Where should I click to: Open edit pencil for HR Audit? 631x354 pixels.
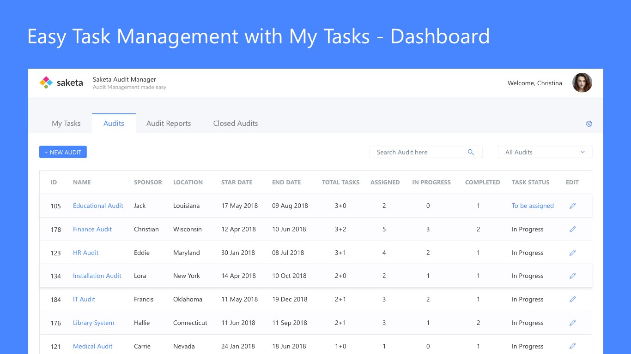[572, 253]
